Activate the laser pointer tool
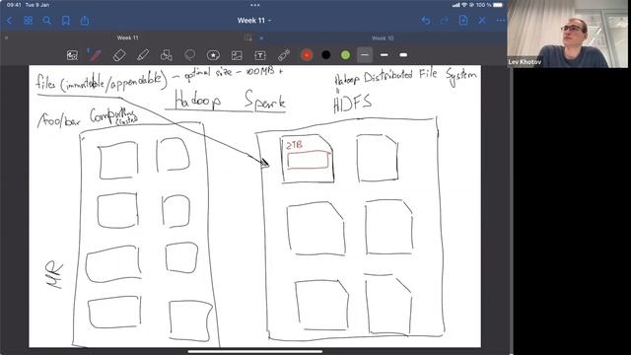The width and height of the screenshot is (631, 355). pos(284,55)
